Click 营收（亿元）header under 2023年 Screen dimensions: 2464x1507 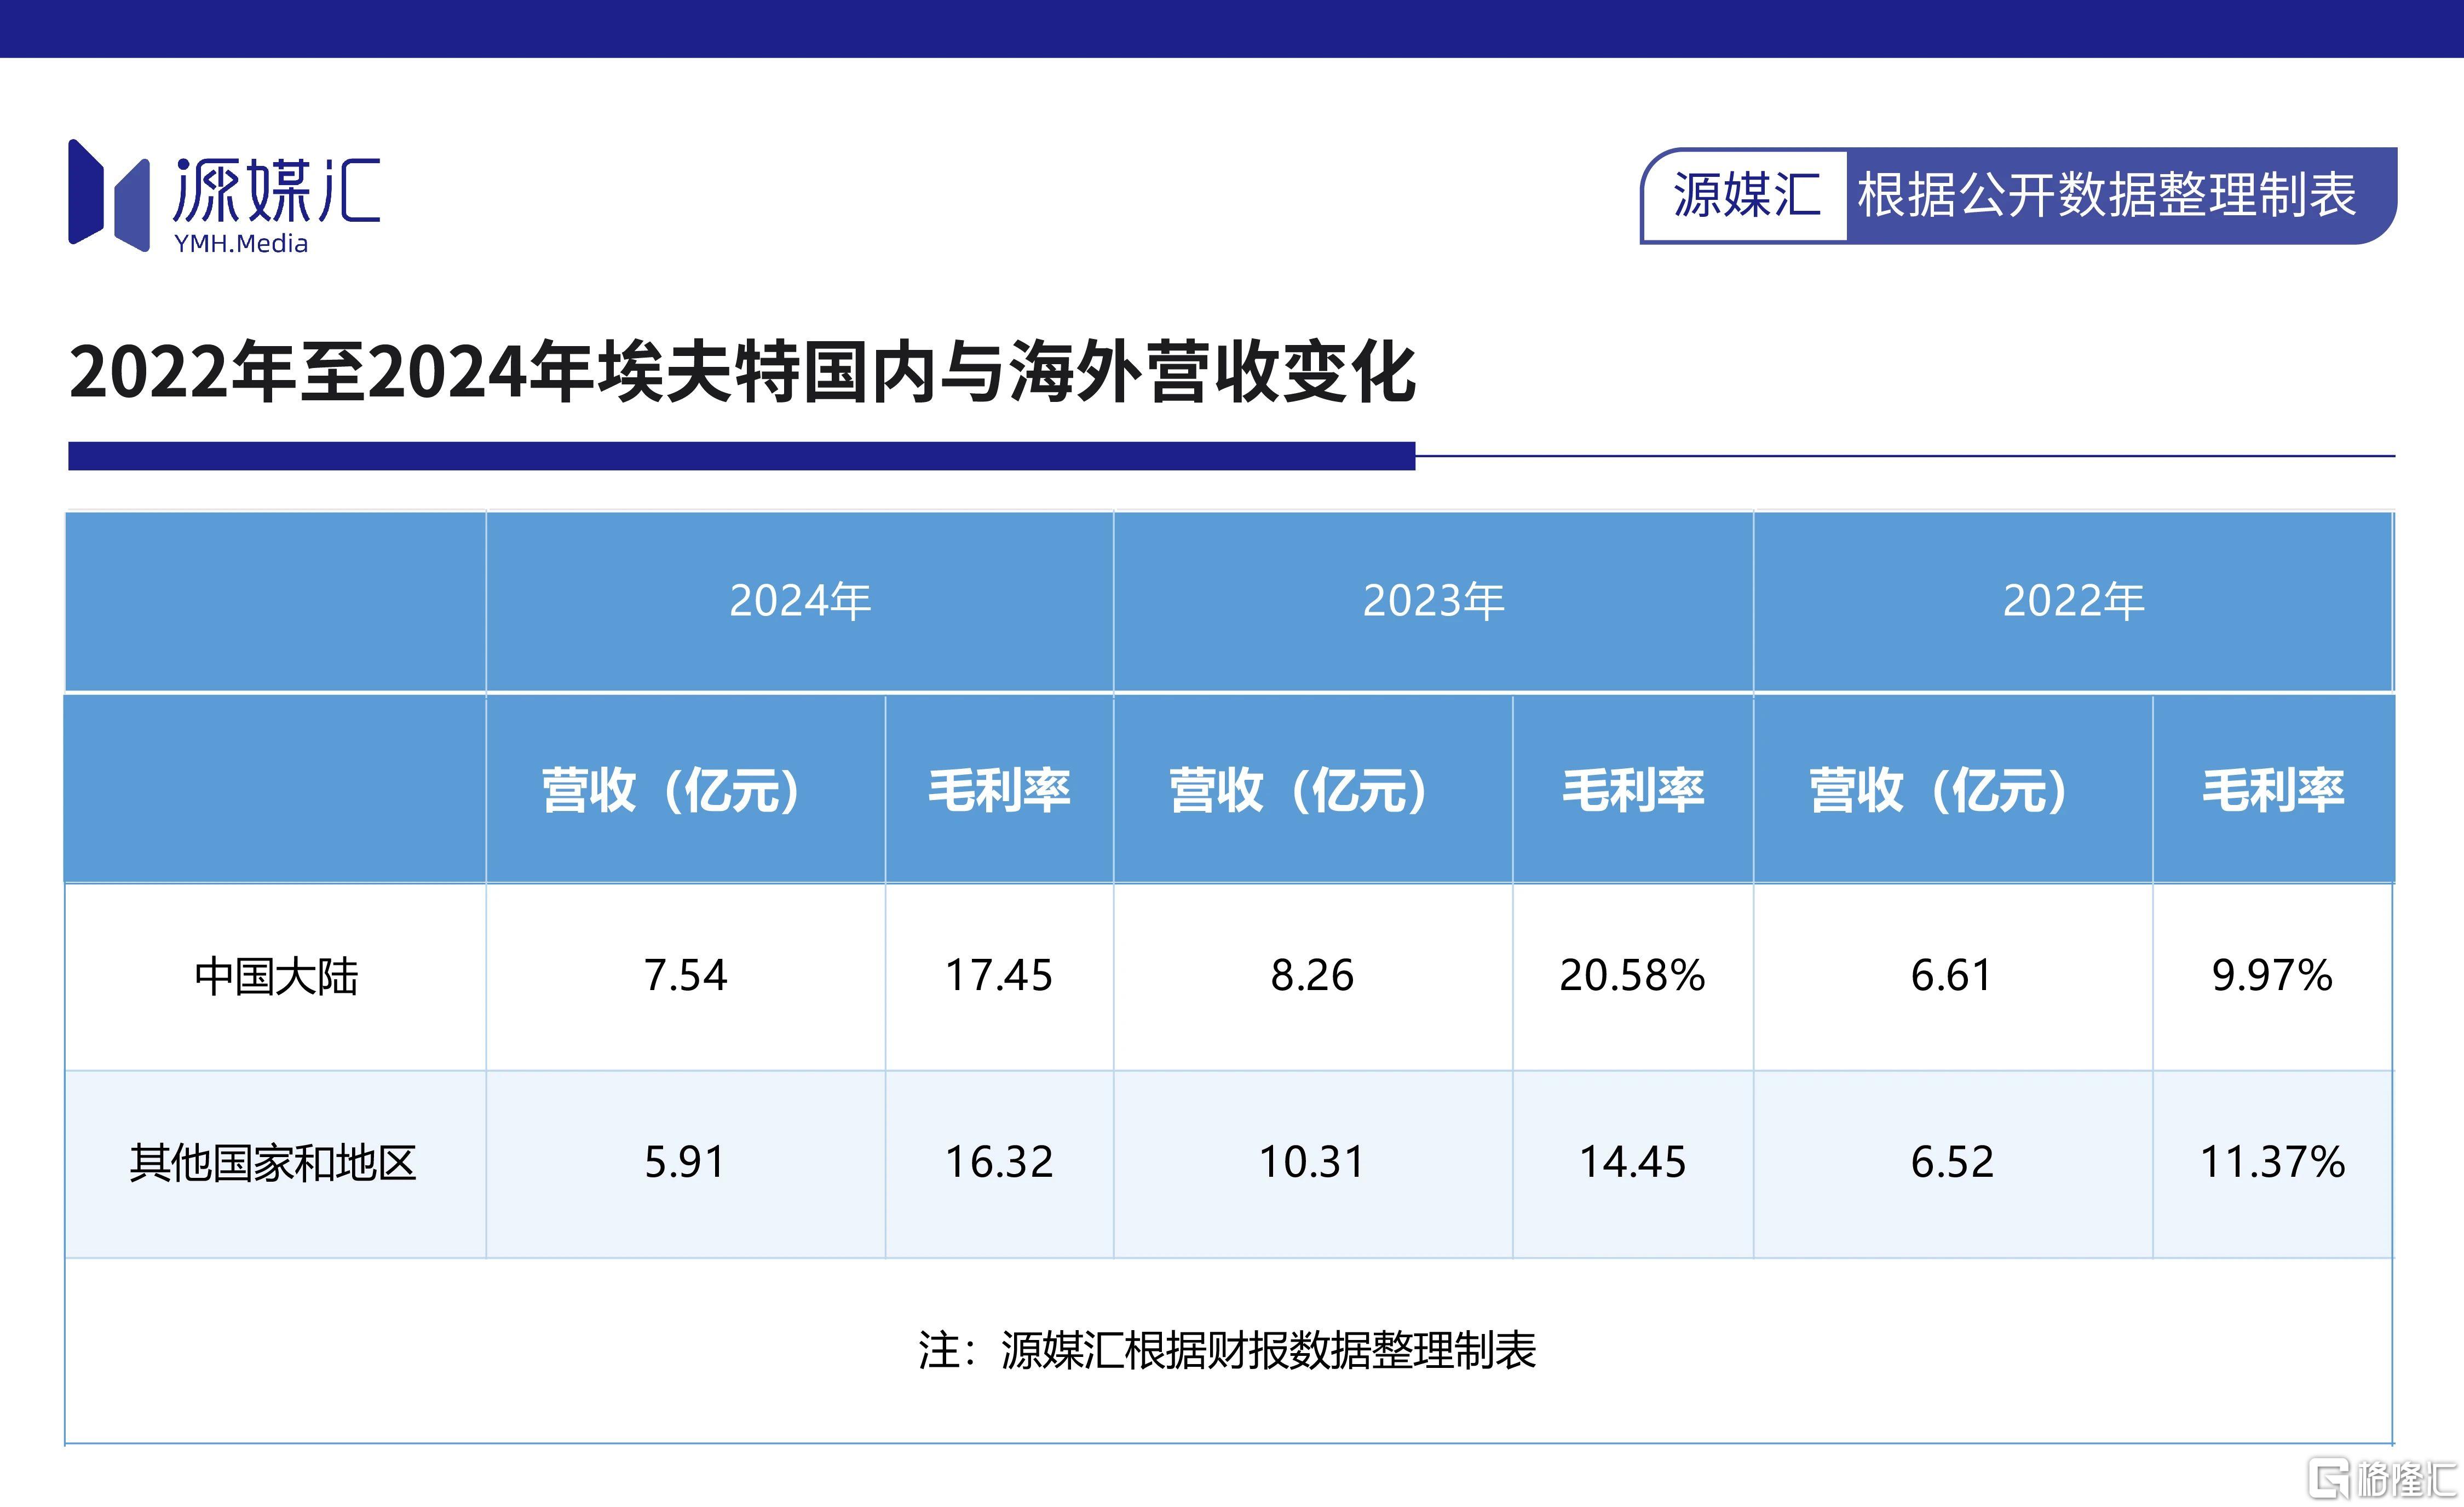click(1312, 790)
